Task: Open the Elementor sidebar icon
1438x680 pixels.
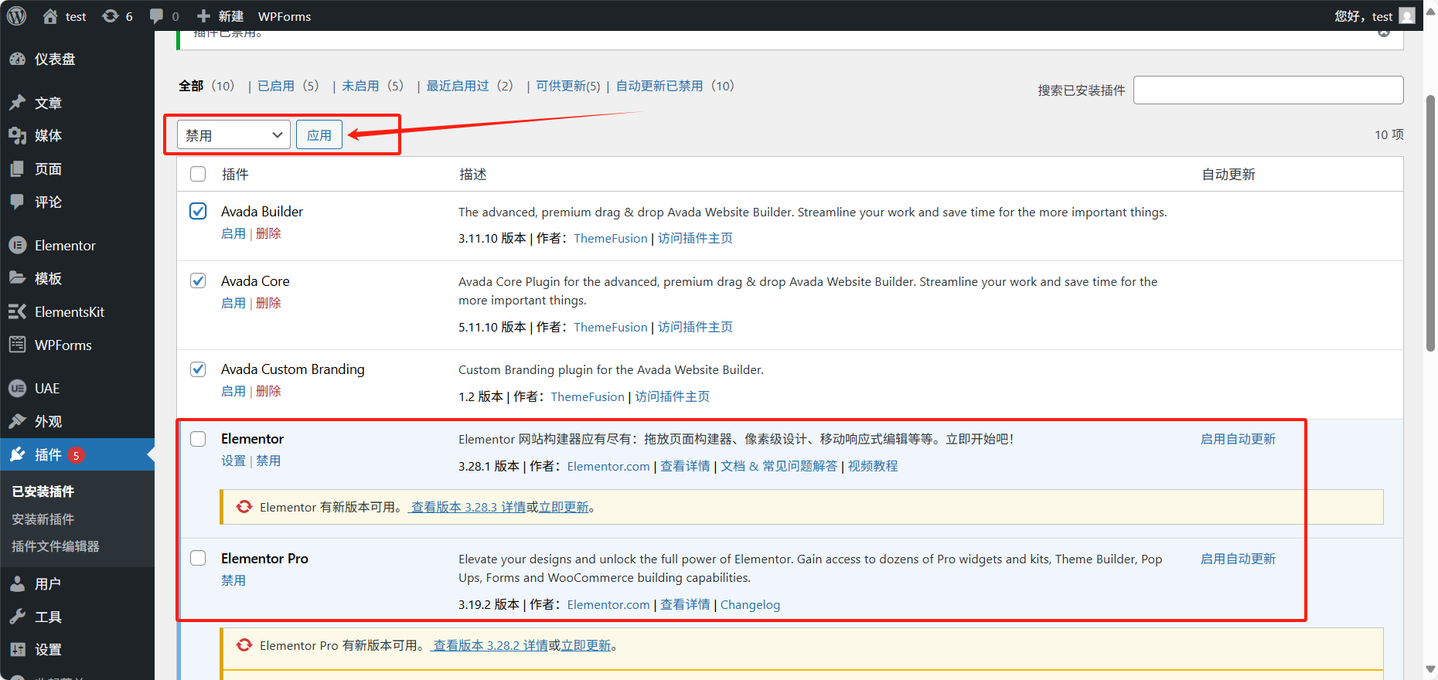Action: point(18,246)
